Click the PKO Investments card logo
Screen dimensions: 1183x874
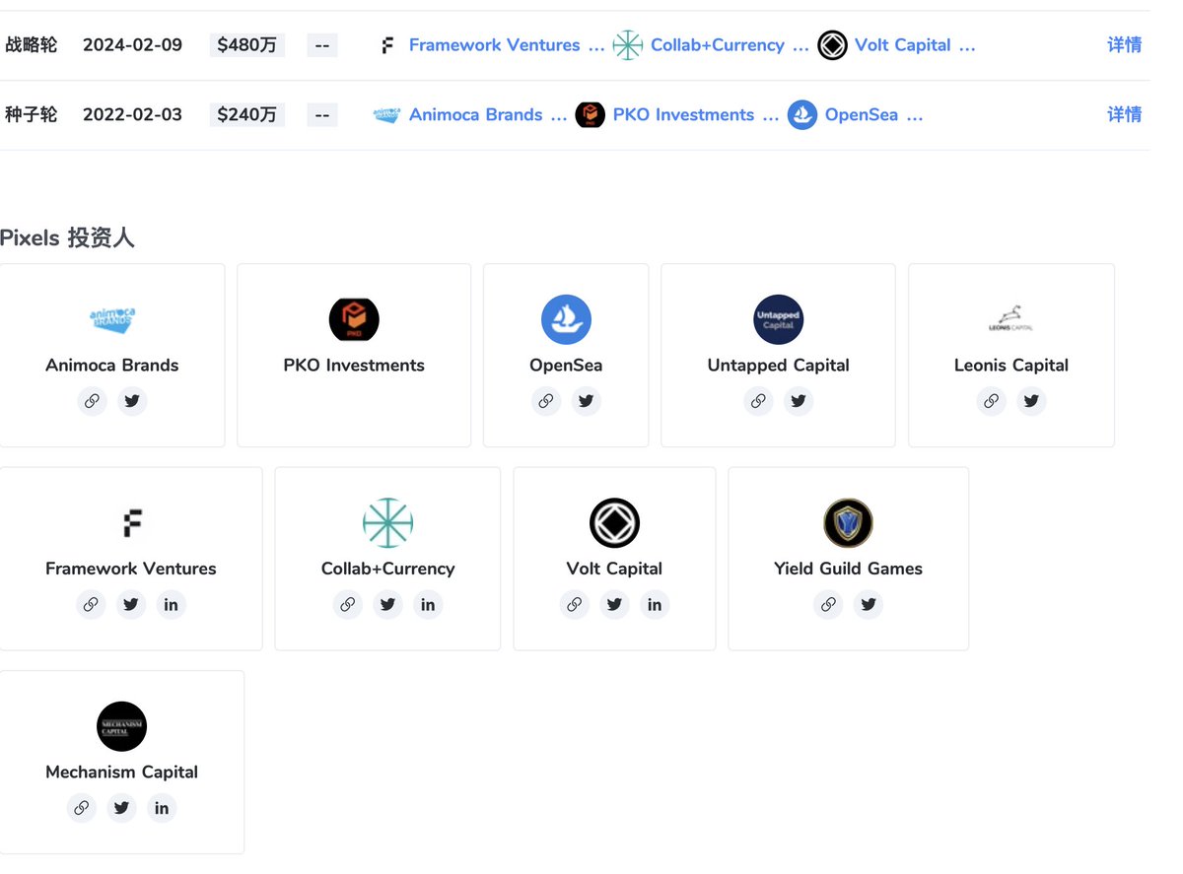pyautogui.click(x=354, y=319)
